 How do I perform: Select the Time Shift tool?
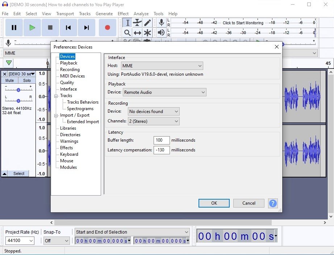pos(137,33)
